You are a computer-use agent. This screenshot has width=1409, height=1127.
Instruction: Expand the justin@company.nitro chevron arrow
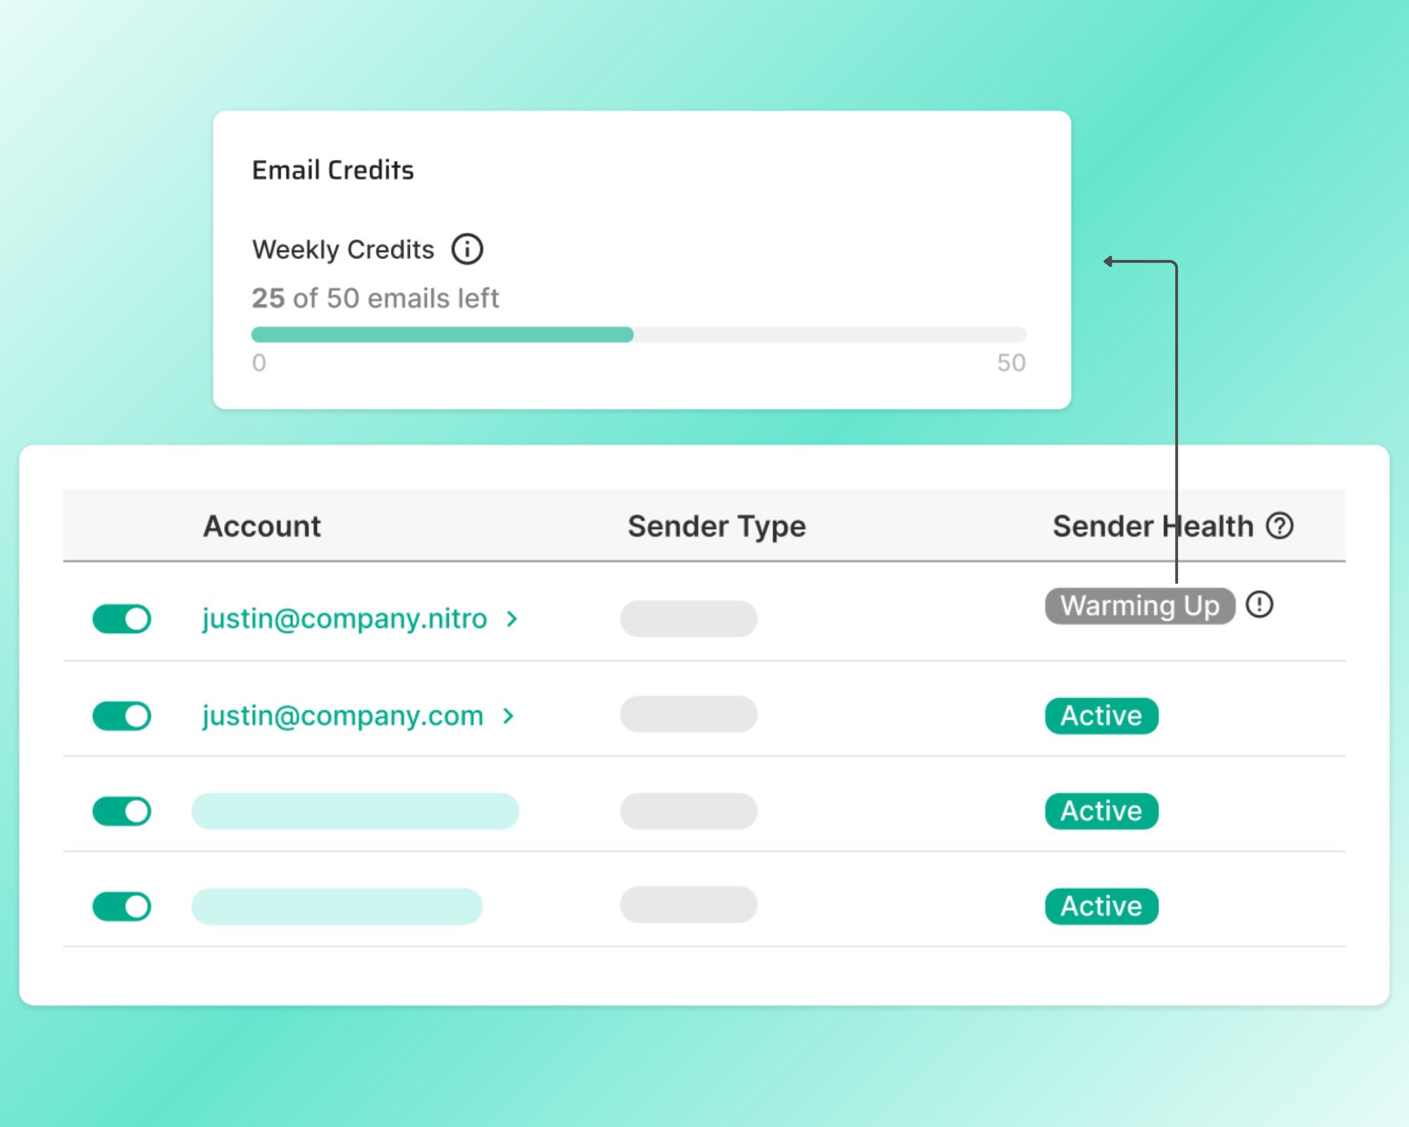click(512, 619)
